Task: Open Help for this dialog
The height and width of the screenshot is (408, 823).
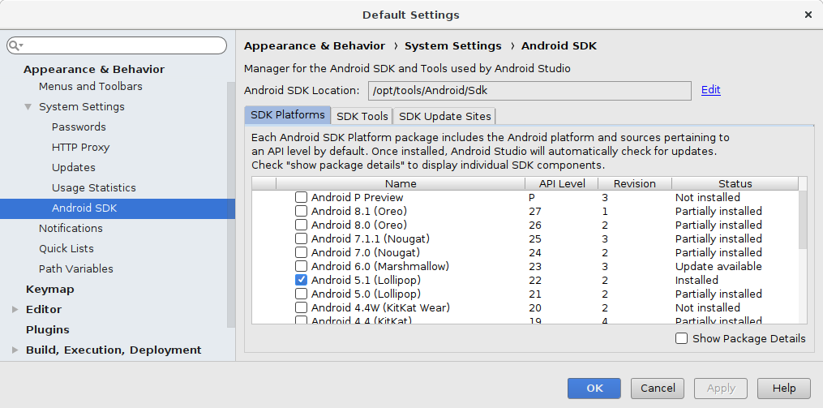Action: [x=783, y=389]
